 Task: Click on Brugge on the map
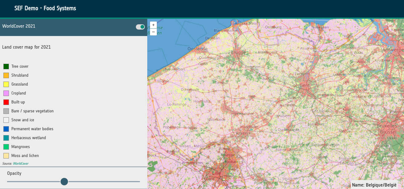238,53
